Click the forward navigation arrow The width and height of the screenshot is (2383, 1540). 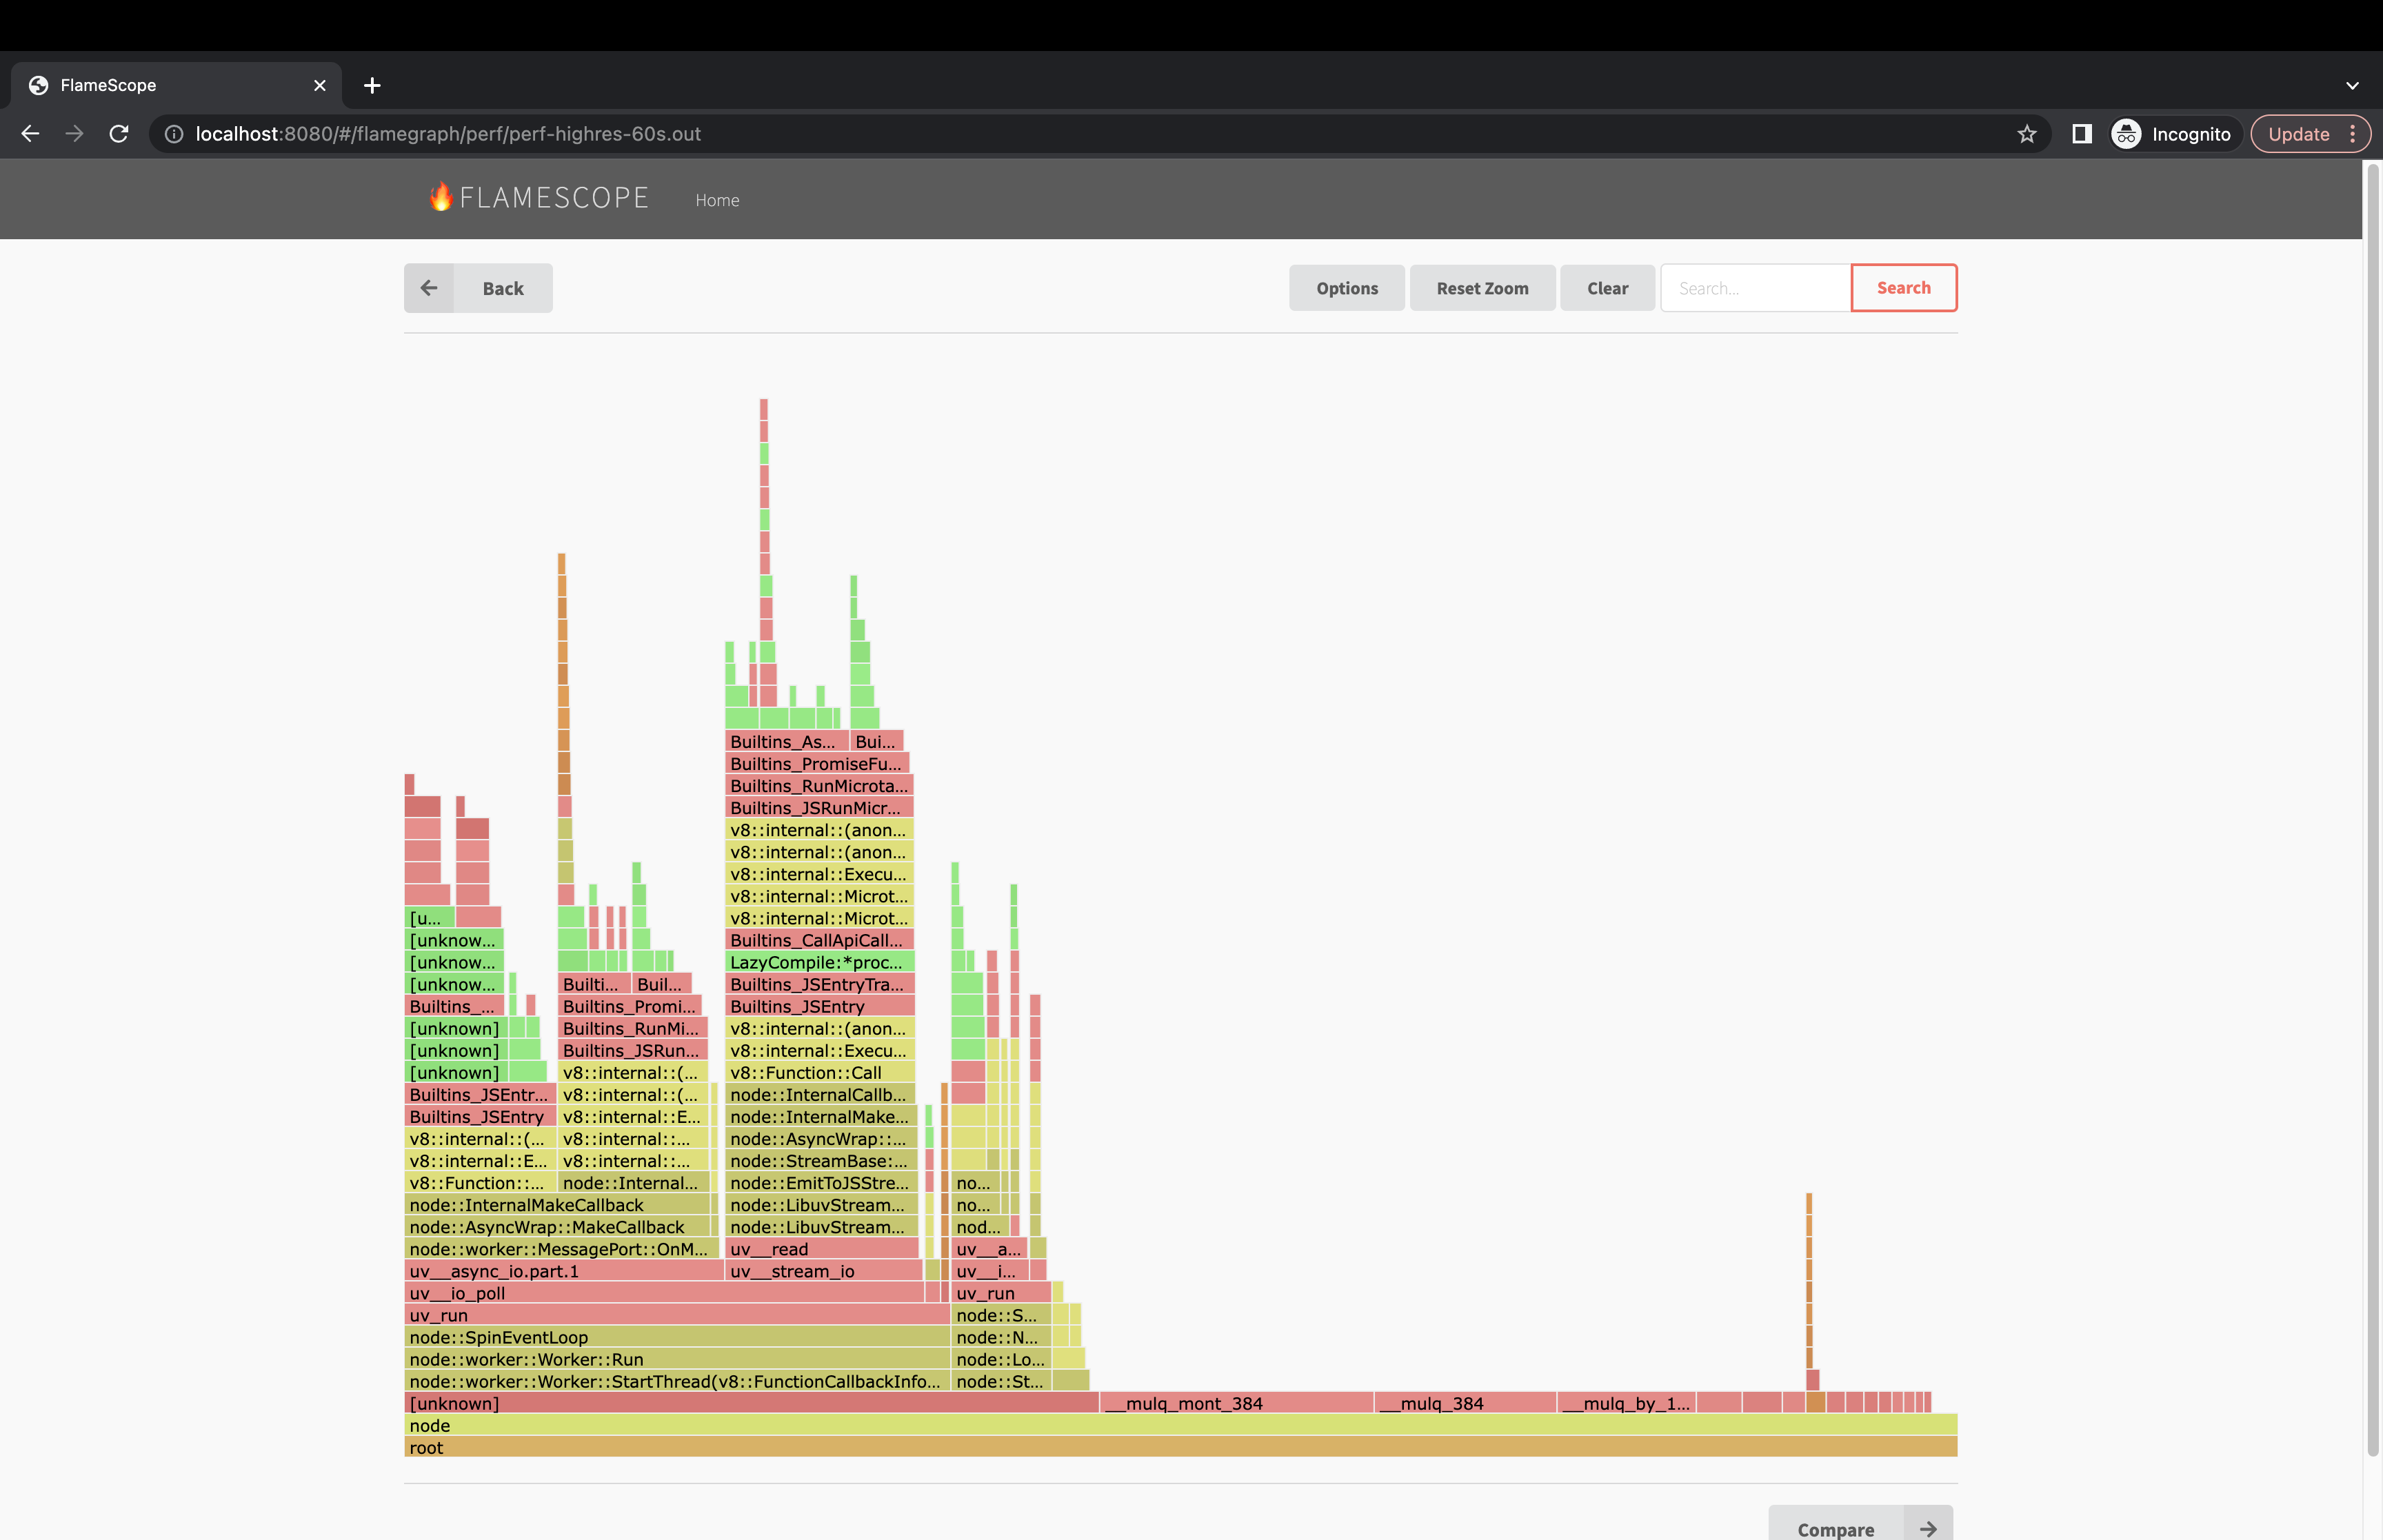(x=74, y=133)
